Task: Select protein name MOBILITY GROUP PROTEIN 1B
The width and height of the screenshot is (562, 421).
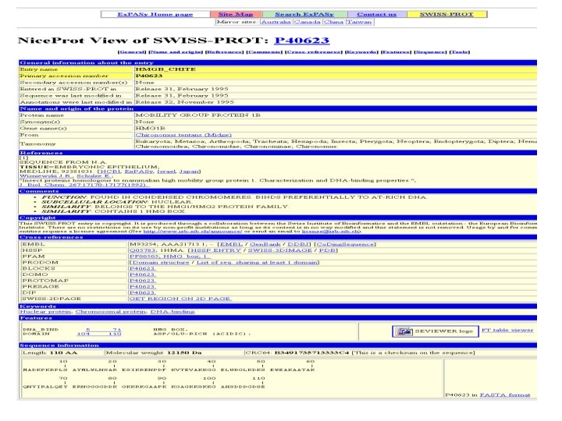Action: coord(197,115)
